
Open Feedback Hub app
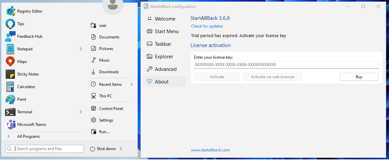click(30, 36)
